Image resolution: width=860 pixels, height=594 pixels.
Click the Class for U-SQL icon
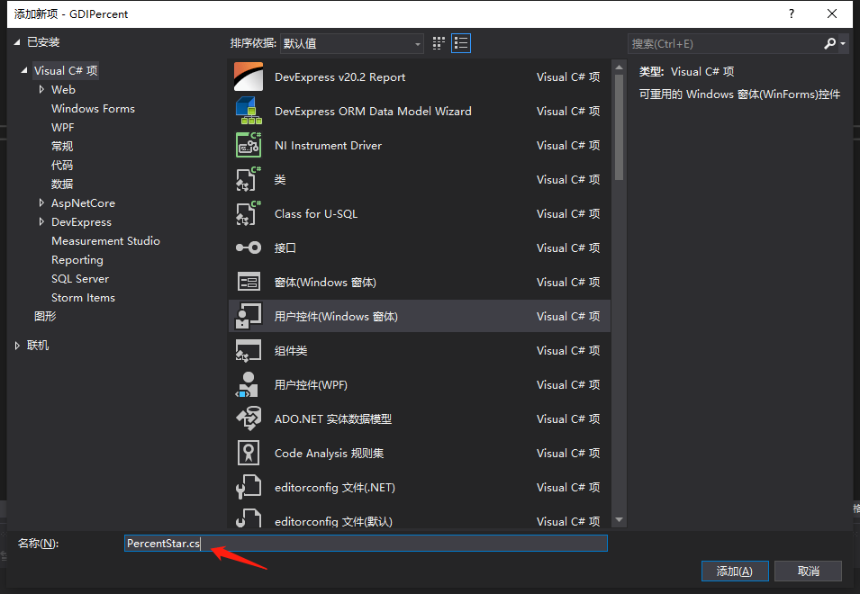tap(249, 213)
